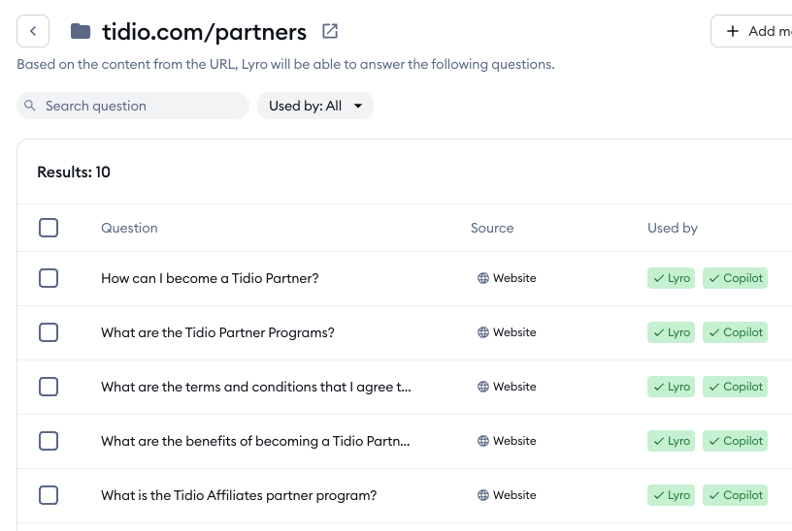The height and width of the screenshot is (531, 792).
Task: Check the 'benefits of becoming a Tidio Partner' row
Action: click(x=49, y=441)
